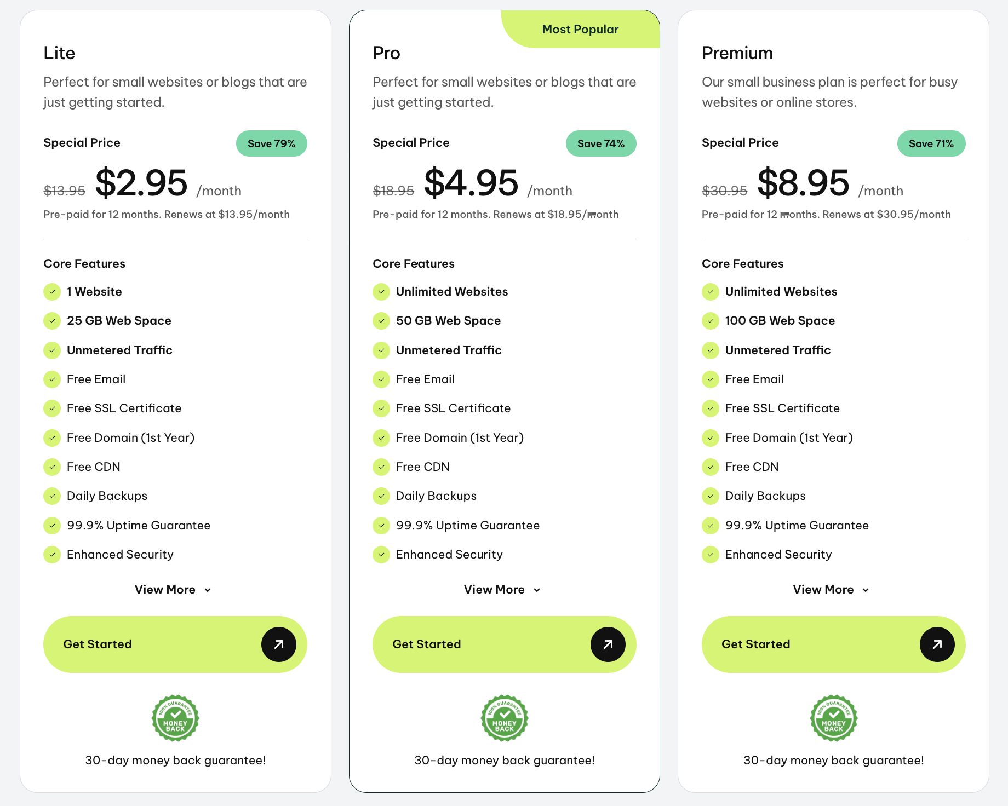
Task: Click the arrow icon on Premium Get Started
Action: 937,644
